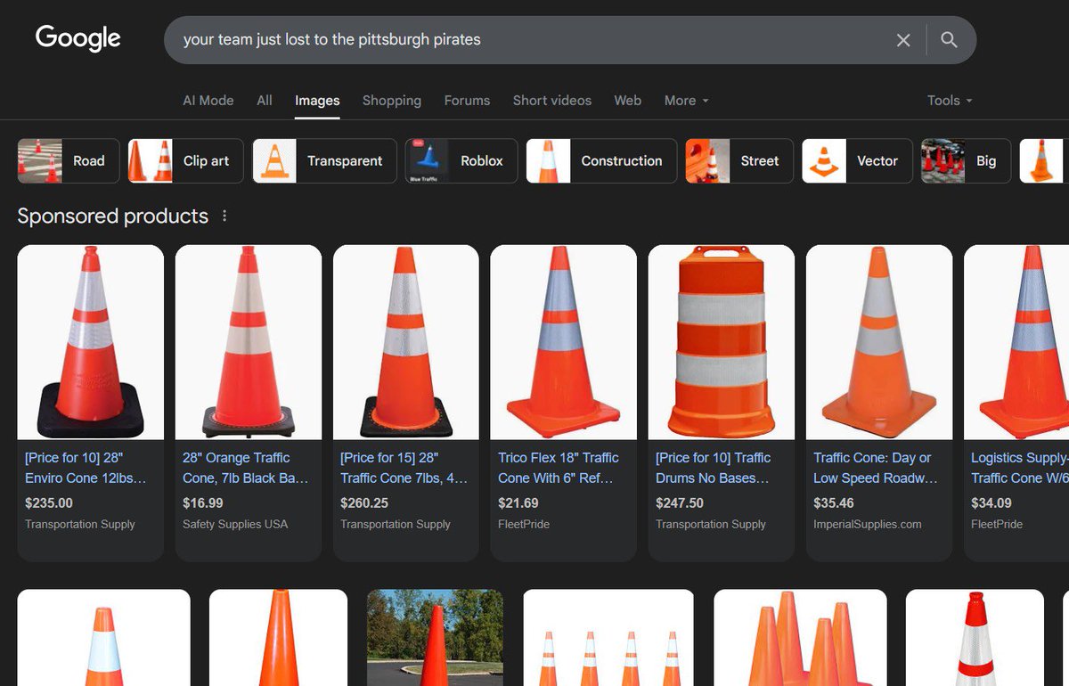The image size is (1069, 686).
Task: Open the Traffic Drums No Bases product image
Action: point(722,342)
